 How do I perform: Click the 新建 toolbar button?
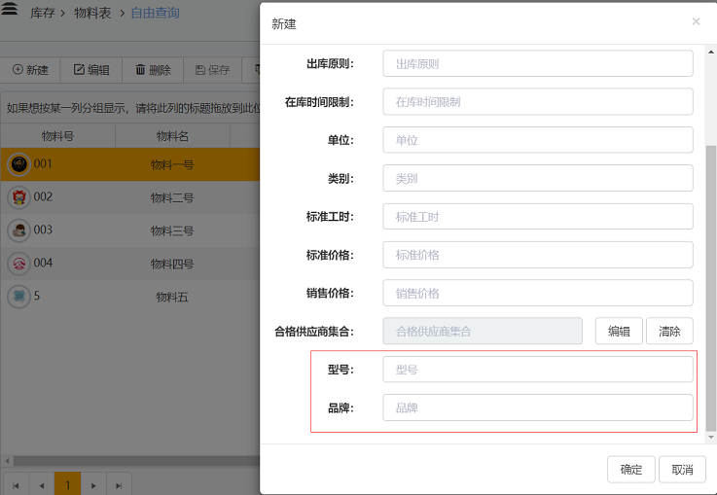coord(30,70)
